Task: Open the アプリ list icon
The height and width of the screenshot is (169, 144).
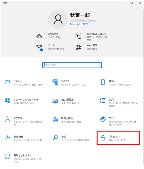Action: [103, 100]
